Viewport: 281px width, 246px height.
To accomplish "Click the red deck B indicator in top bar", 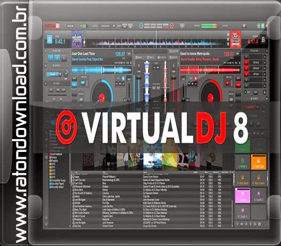I will coord(172,26).
